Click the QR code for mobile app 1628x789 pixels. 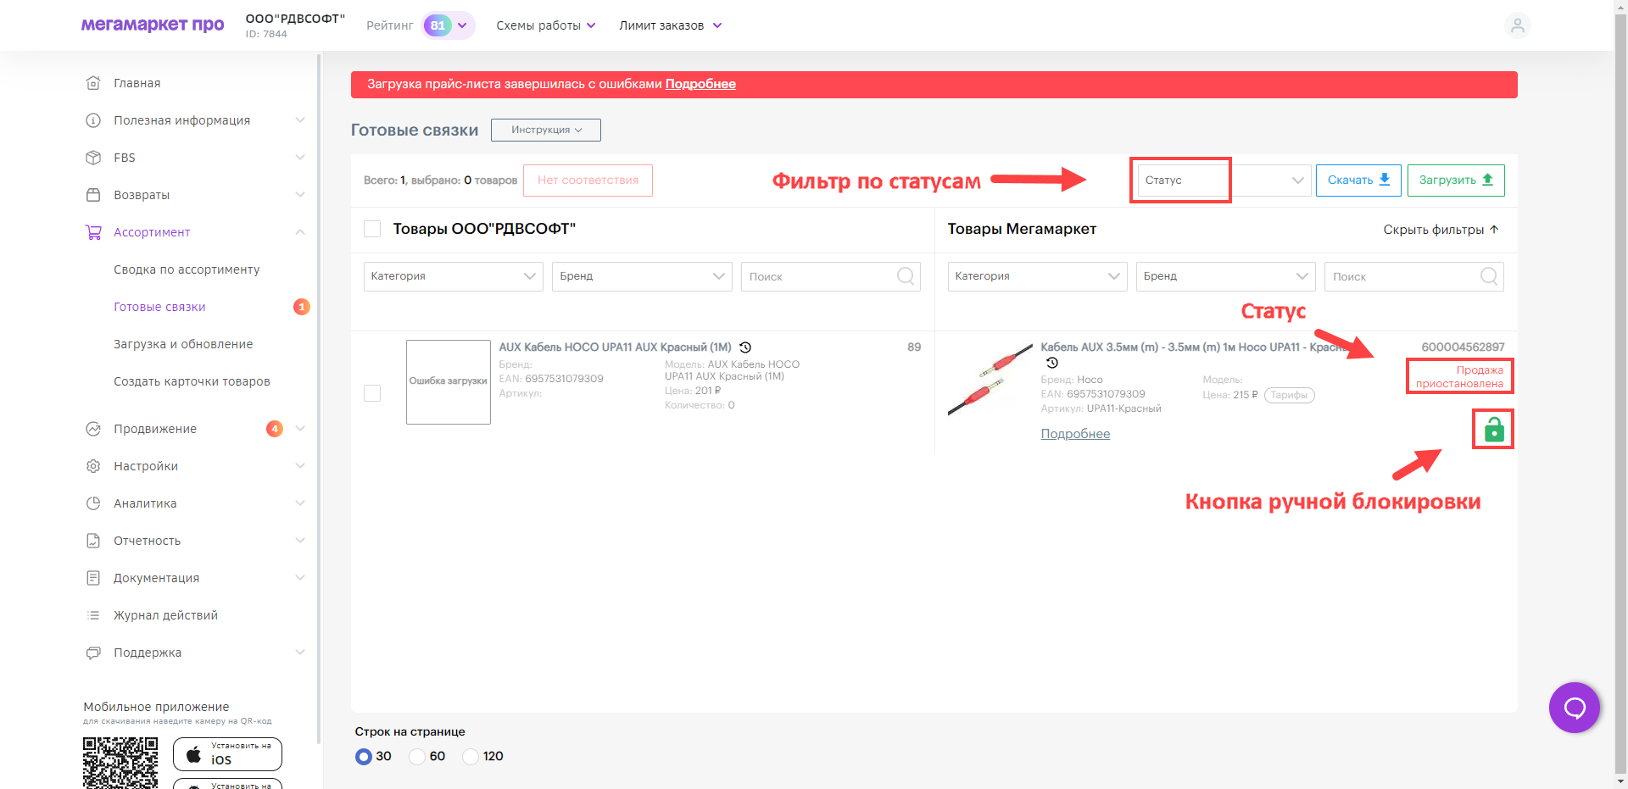tap(120, 763)
